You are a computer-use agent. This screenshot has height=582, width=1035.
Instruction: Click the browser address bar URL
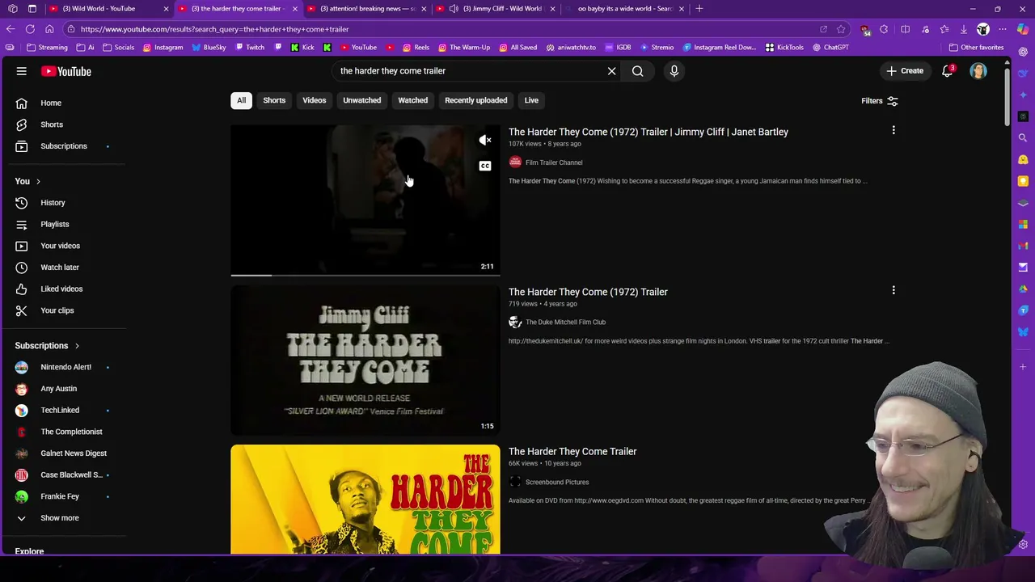tap(214, 29)
